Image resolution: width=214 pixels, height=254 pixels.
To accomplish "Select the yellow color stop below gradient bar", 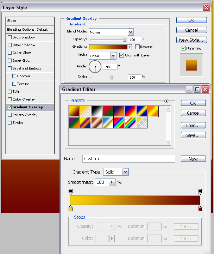I will click(x=70, y=208).
